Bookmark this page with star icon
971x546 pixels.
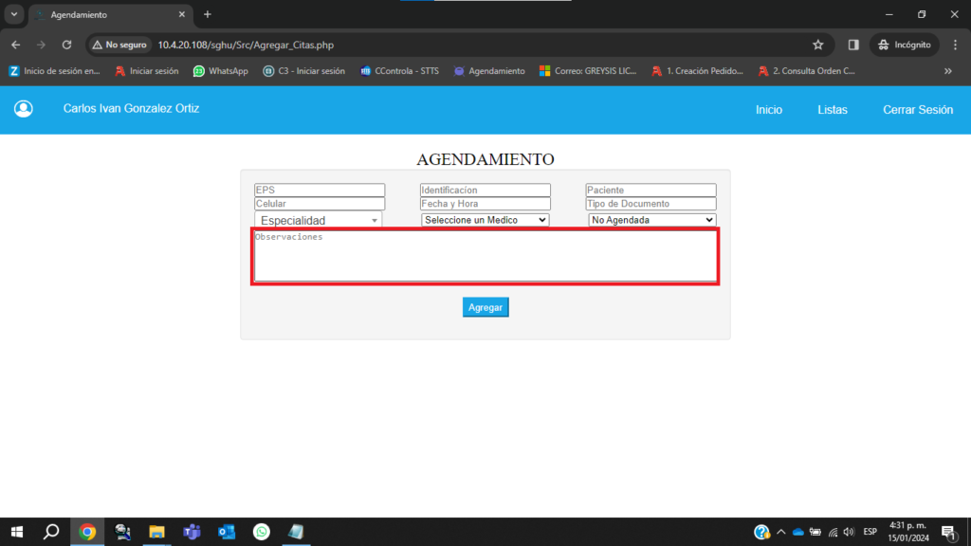pyautogui.click(x=817, y=45)
